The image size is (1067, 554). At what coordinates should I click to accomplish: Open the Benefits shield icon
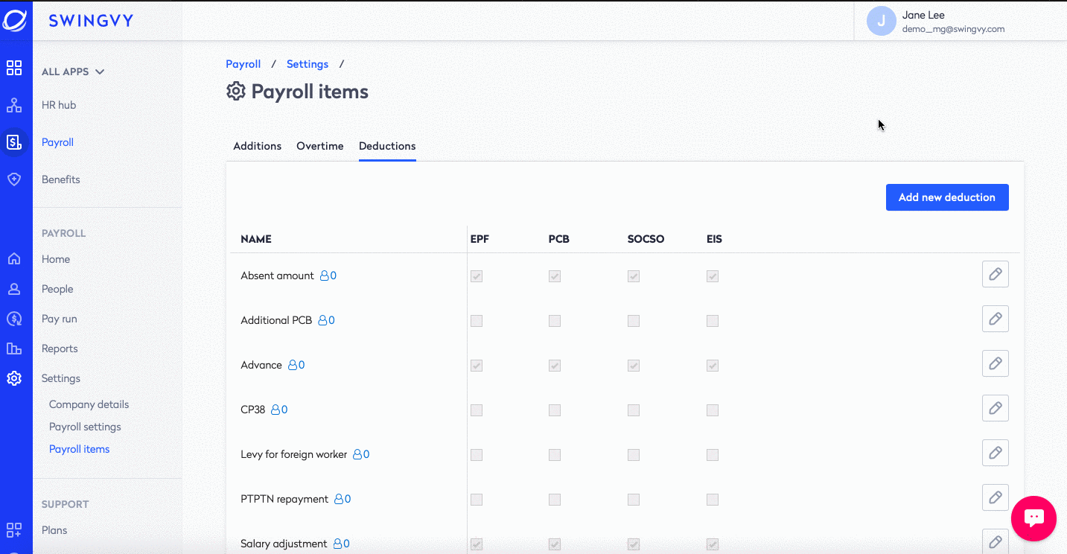14,179
